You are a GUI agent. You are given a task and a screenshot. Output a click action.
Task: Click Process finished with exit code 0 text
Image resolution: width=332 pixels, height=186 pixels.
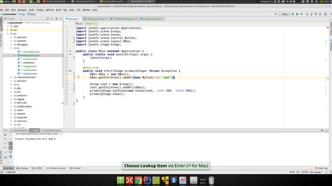[x=35, y=139]
